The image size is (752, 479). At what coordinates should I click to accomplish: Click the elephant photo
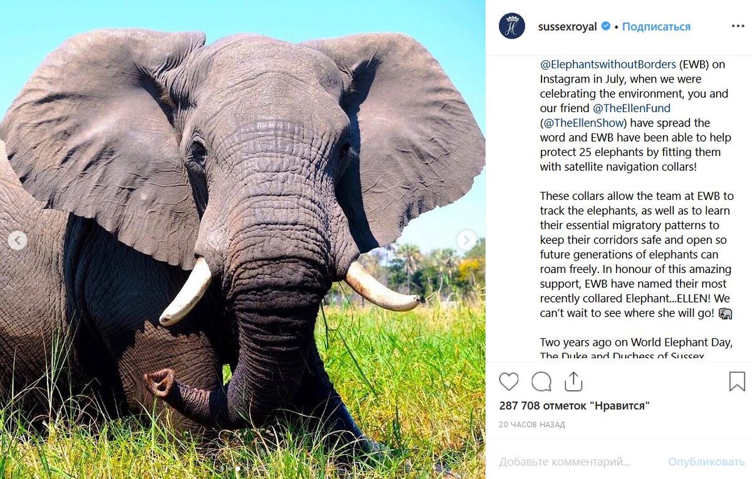coord(243,239)
